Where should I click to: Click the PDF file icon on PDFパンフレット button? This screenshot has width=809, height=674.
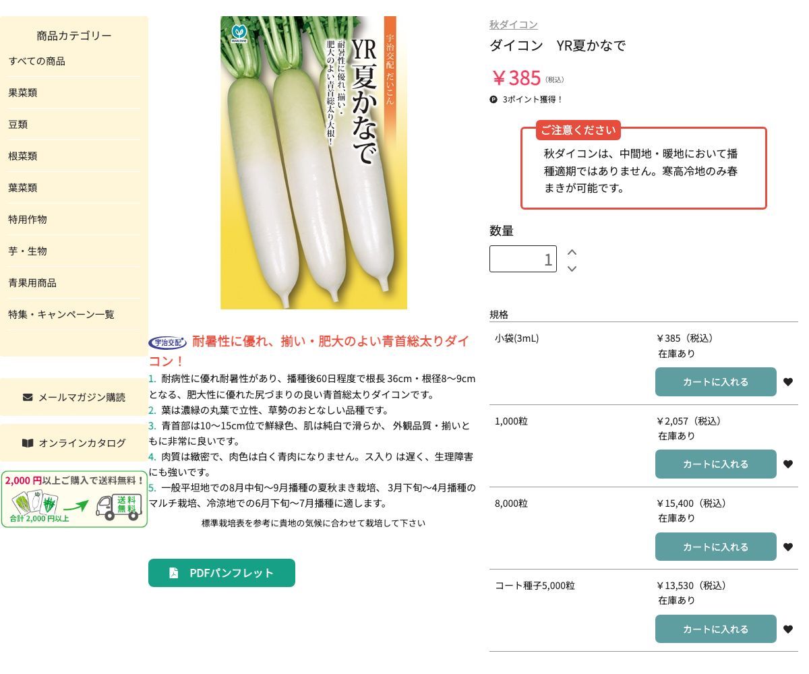[173, 573]
